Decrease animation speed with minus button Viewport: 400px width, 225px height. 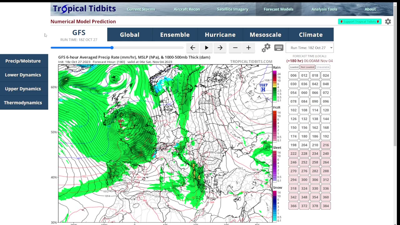point(235,48)
